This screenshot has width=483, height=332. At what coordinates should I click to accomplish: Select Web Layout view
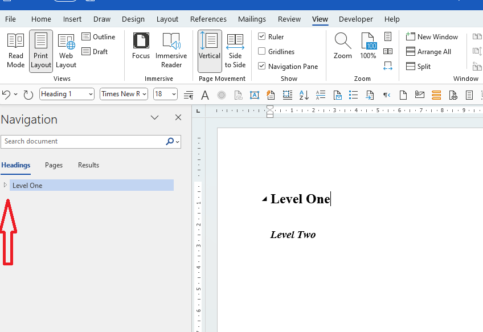pos(66,50)
